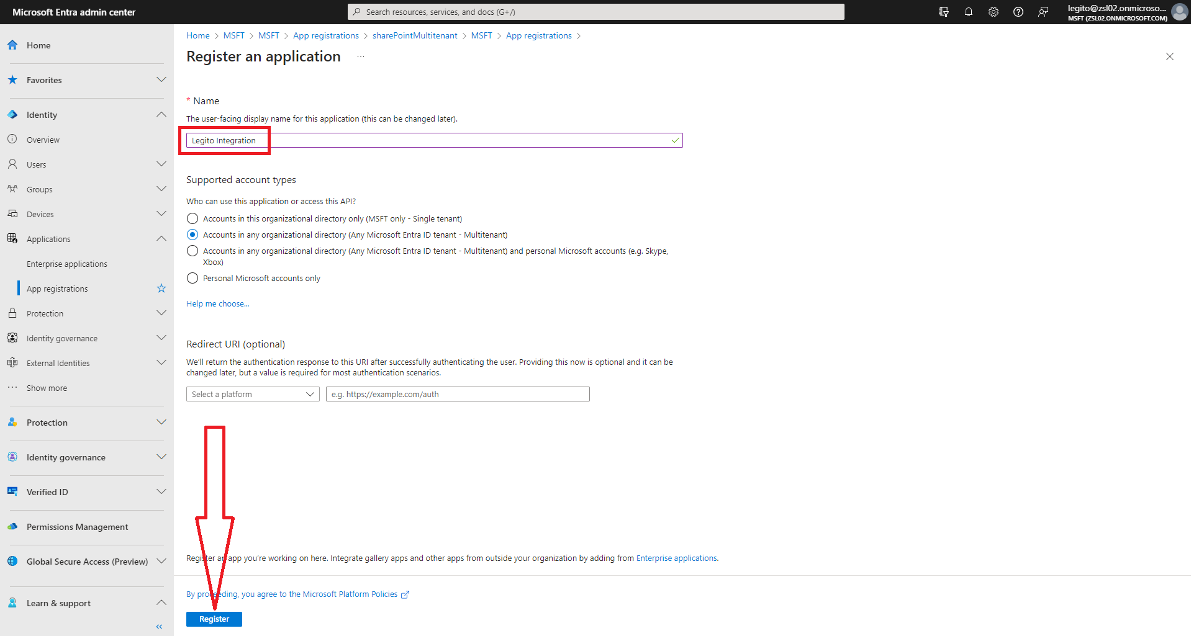1191x636 pixels.
Task: Open Enterprise applications in the sidebar
Action: tap(67, 264)
